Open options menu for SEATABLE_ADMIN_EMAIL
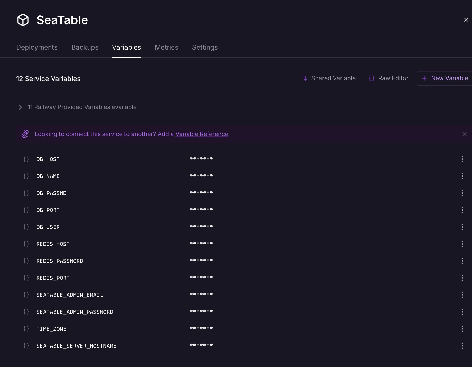The image size is (472, 367). click(x=462, y=295)
